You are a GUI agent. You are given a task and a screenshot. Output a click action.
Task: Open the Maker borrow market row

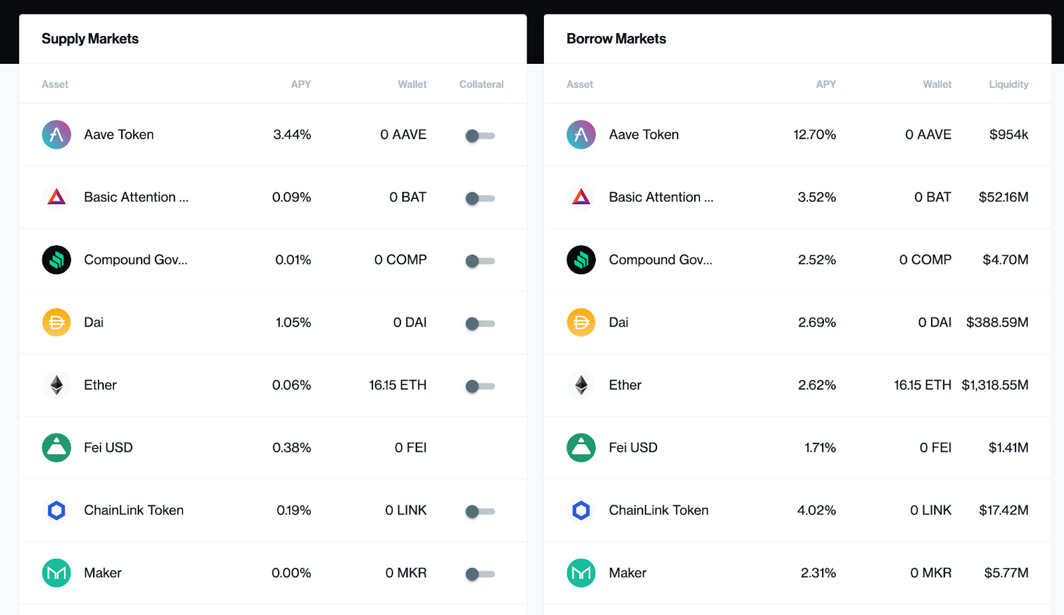tap(791, 572)
